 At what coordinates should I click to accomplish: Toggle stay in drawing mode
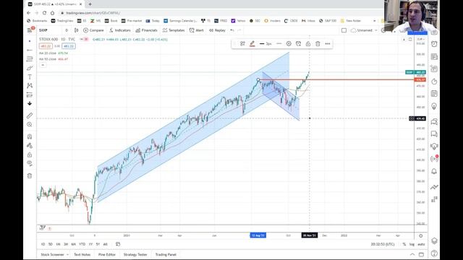tap(30, 146)
